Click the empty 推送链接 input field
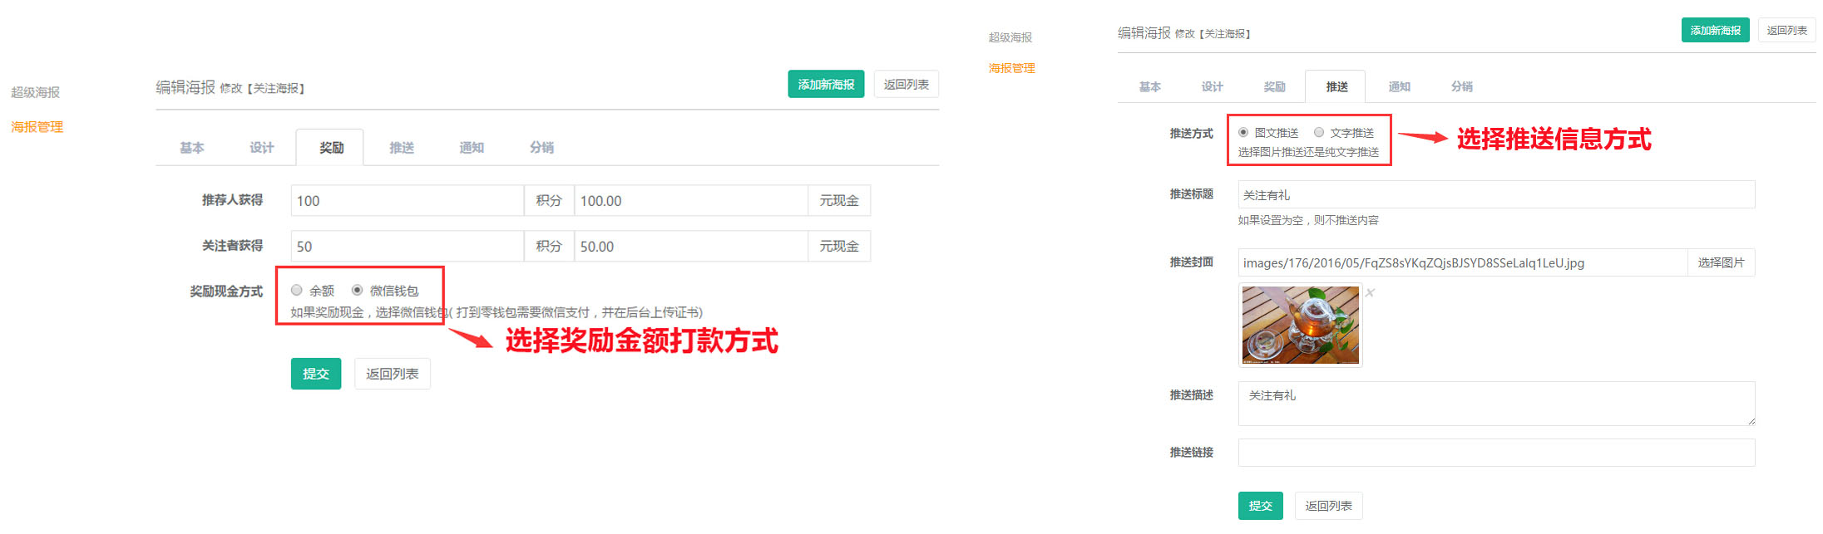The height and width of the screenshot is (534, 1823). [x=1495, y=453]
